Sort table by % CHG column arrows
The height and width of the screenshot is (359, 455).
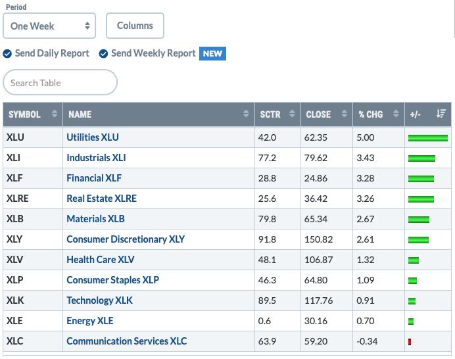(396, 114)
